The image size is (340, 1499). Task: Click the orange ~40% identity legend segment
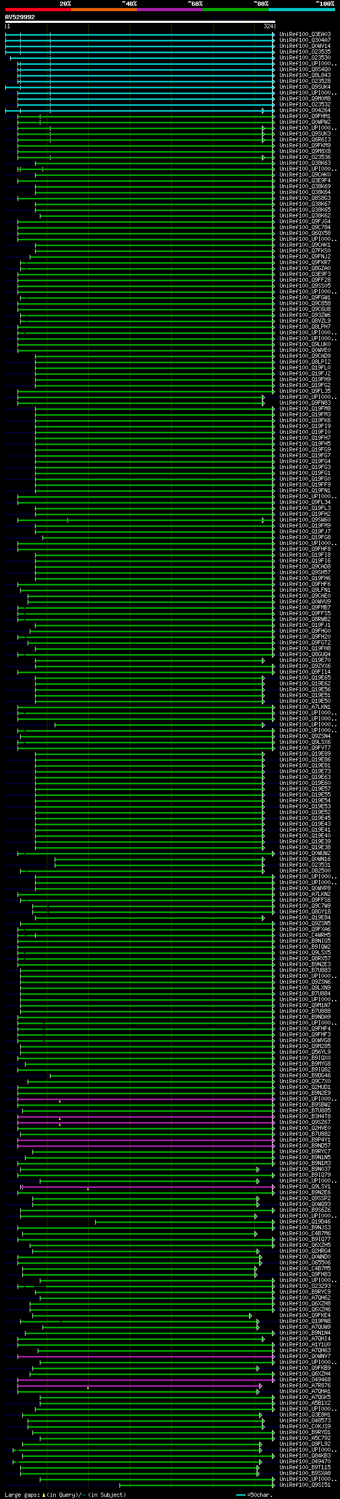(104, 10)
